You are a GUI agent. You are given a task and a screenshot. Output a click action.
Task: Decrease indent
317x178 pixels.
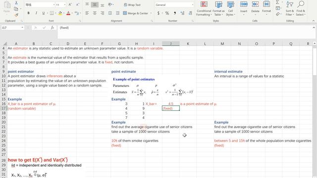coord(110,13)
